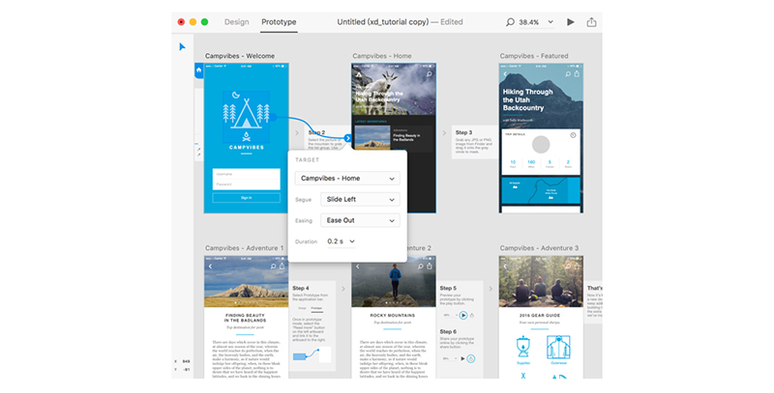Click the Preview play button in title bar
Screen dimensions: 774x393
570,21
